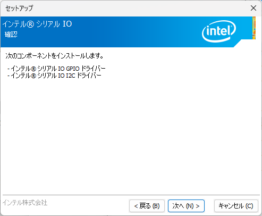
Task: Proceed using the 次へ (N) button
Action: tap(186, 206)
